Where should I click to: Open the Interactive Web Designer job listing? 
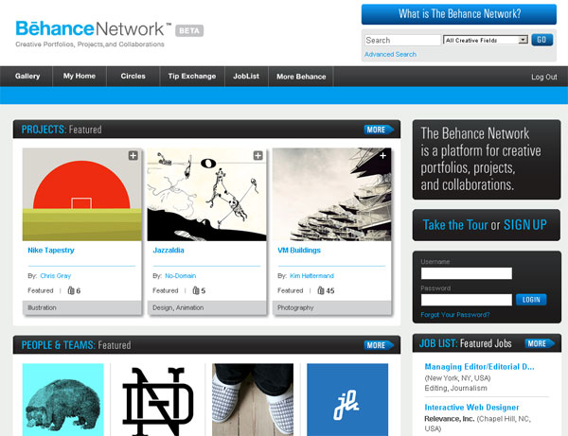471,408
